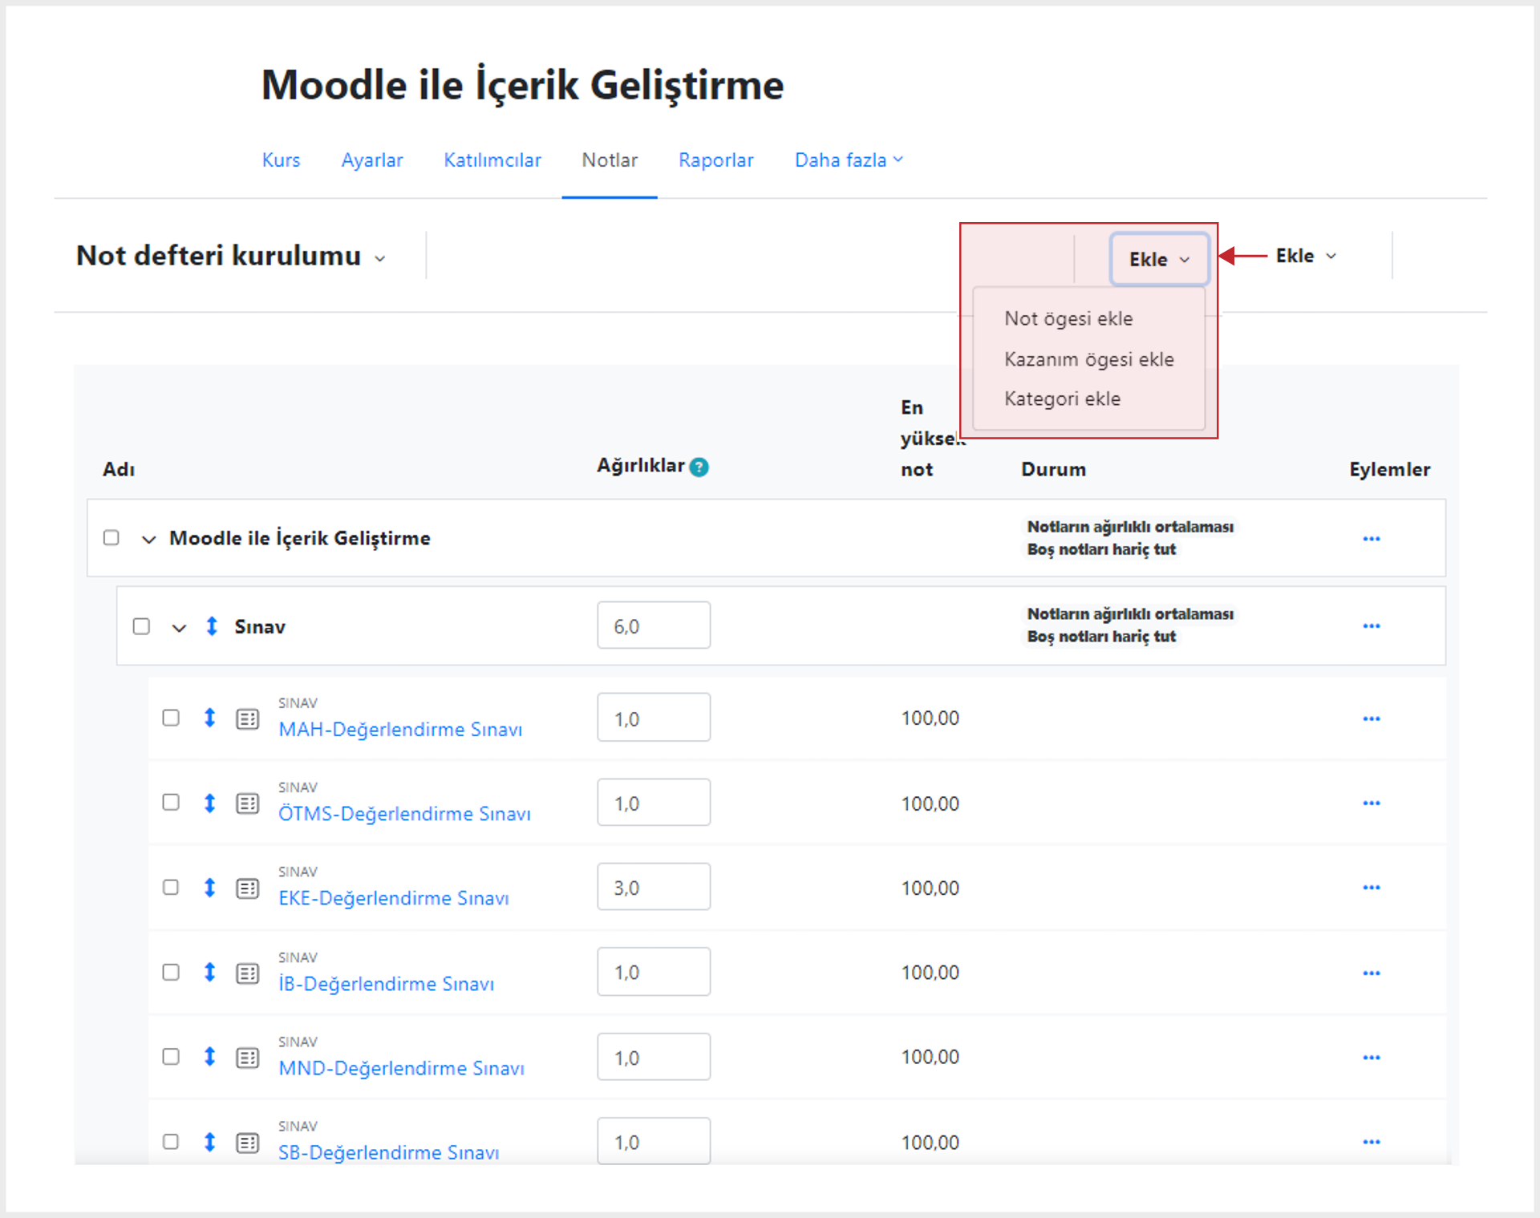Open the ÖTMS-Değerlendirme Sınavı link

pos(404,814)
